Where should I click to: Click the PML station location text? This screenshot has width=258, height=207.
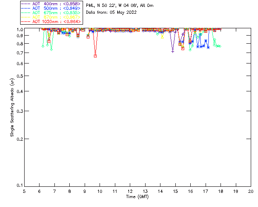pyautogui.click(x=120, y=6)
